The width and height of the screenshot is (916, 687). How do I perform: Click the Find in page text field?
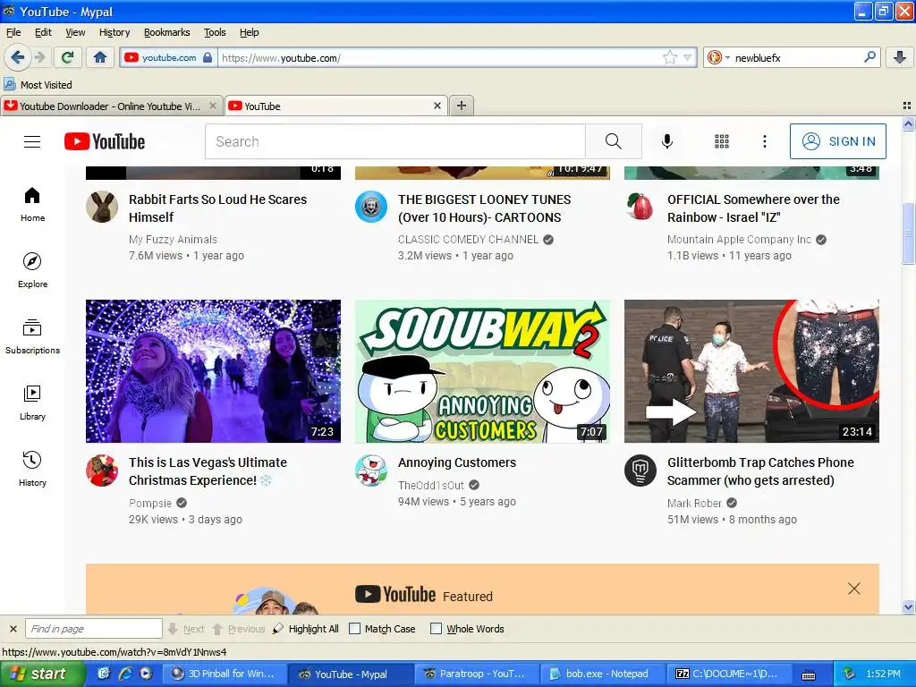pos(93,629)
